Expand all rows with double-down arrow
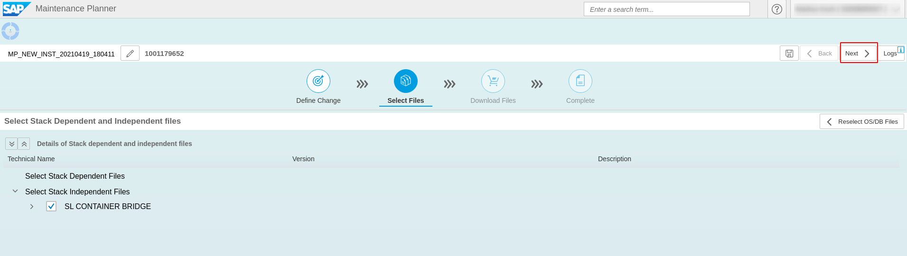 (11, 144)
